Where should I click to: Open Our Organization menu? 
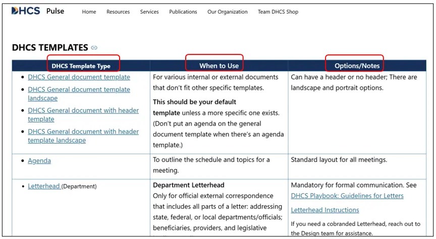228,12
